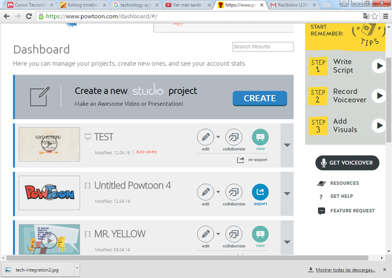The width and height of the screenshot is (392, 278).
Task: Click the horizontal page scrollbar
Action: click(187, 258)
